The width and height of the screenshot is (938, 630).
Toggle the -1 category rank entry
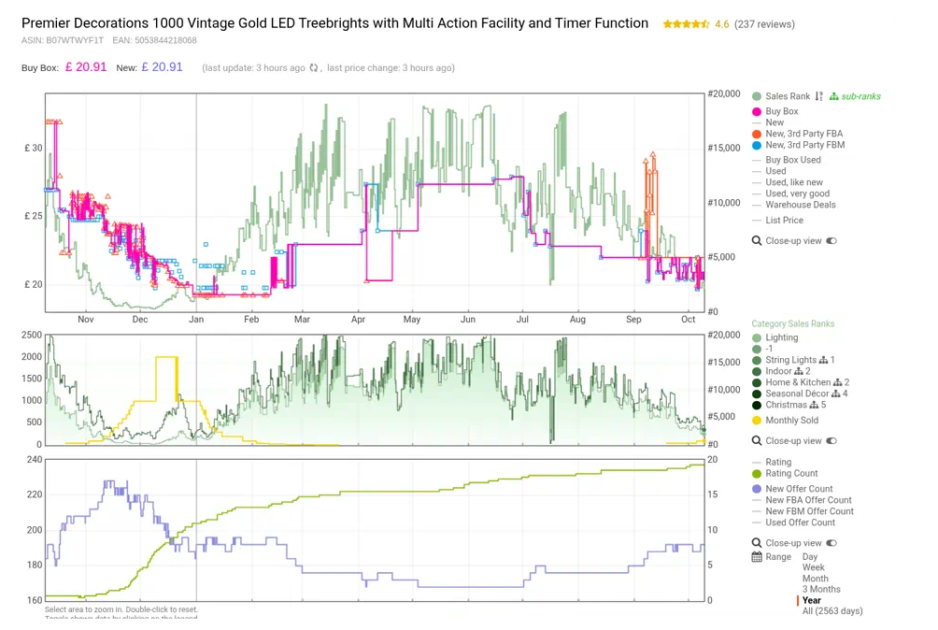(762, 349)
